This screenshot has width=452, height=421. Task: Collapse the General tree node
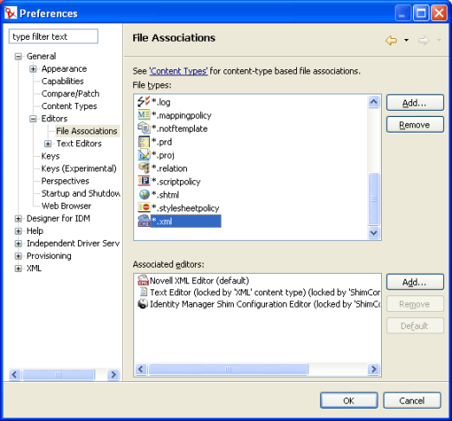point(18,56)
